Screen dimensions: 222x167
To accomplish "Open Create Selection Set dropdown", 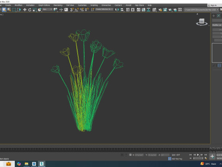I will [104, 9].
